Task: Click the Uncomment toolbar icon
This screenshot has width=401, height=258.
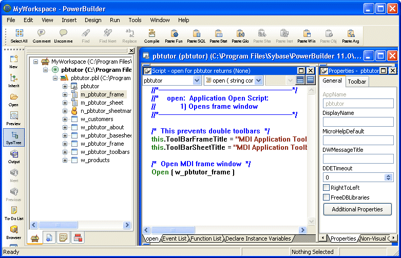Action: [63, 36]
